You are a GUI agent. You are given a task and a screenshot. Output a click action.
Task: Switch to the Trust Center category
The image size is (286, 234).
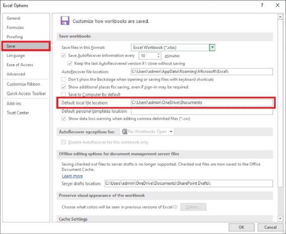click(x=18, y=113)
